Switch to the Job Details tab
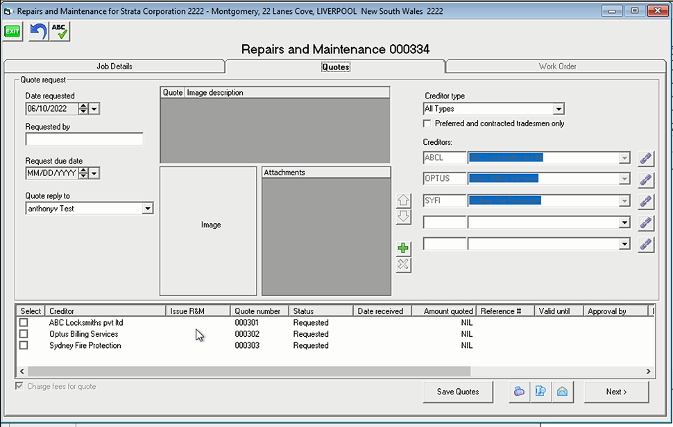 coord(114,67)
